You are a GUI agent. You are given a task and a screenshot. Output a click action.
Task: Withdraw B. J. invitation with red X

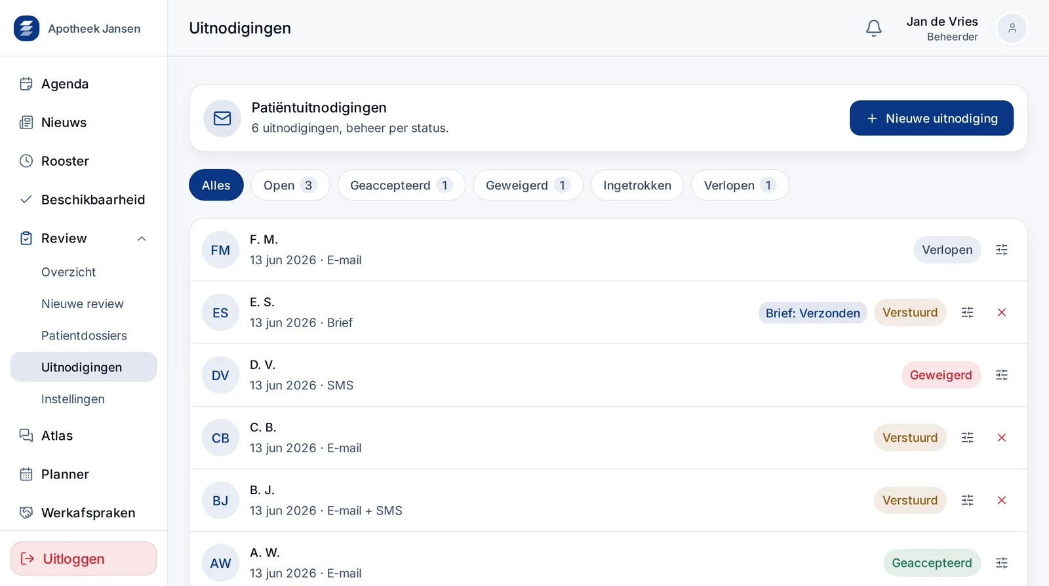point(1001,500)
